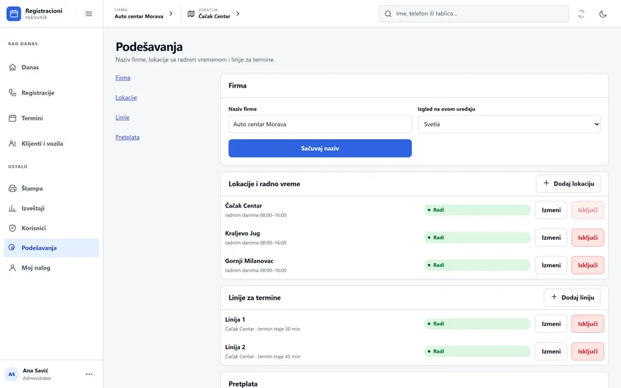Open Termini from sidebar
The height and width of the screenshot is (388, 621).
pyautogui.click(x=52, y=118)
